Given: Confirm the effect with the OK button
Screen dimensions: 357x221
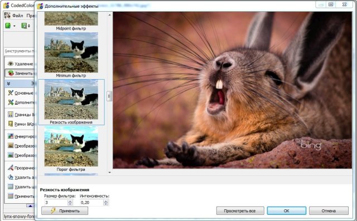Looking at the screenshot, I should pyautogui.click(x=286, y=211).
